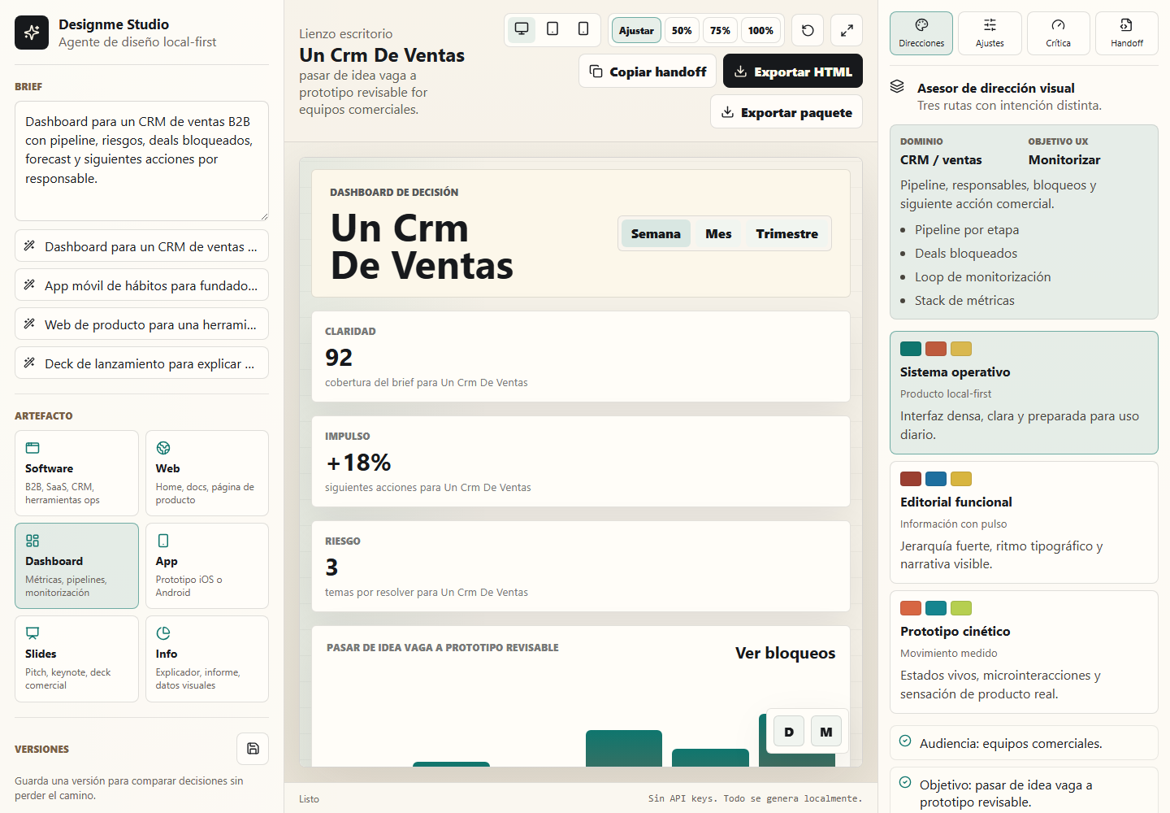Use the Dashboard para un CRM de ventas preset
The image size is (1170, 813).
point(141,246)
